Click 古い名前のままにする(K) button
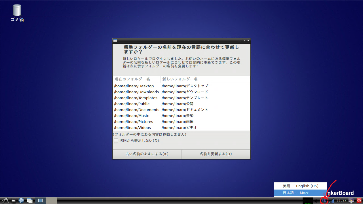The image size is (363, 204). 147,154
